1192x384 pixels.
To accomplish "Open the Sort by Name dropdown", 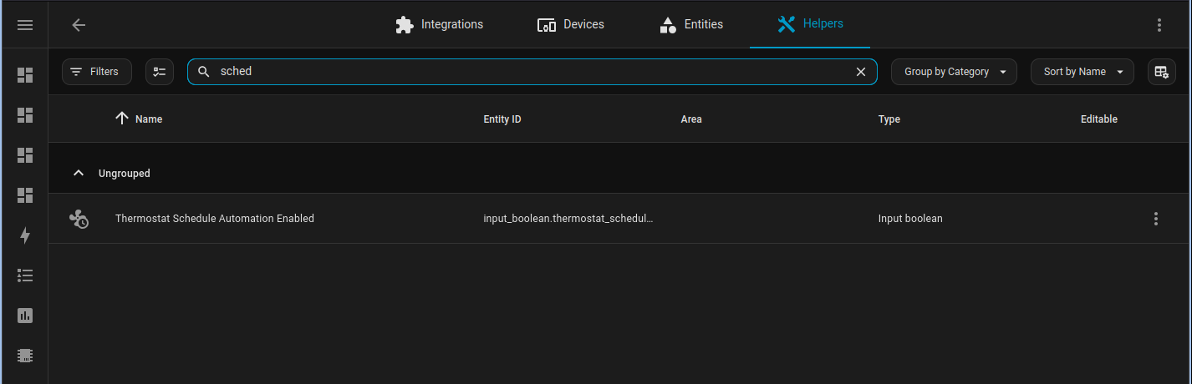I will pyautogui.click(x=1082, y=72).
